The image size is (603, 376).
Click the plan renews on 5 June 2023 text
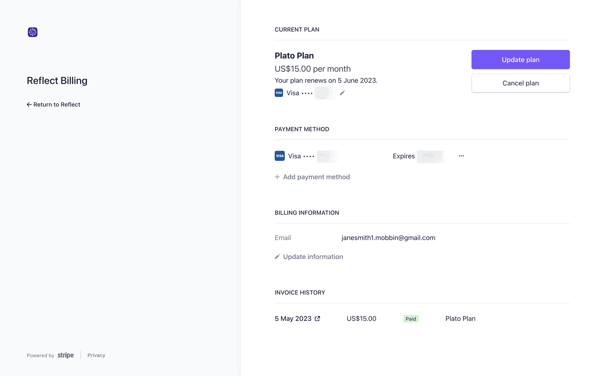[326, 80]
